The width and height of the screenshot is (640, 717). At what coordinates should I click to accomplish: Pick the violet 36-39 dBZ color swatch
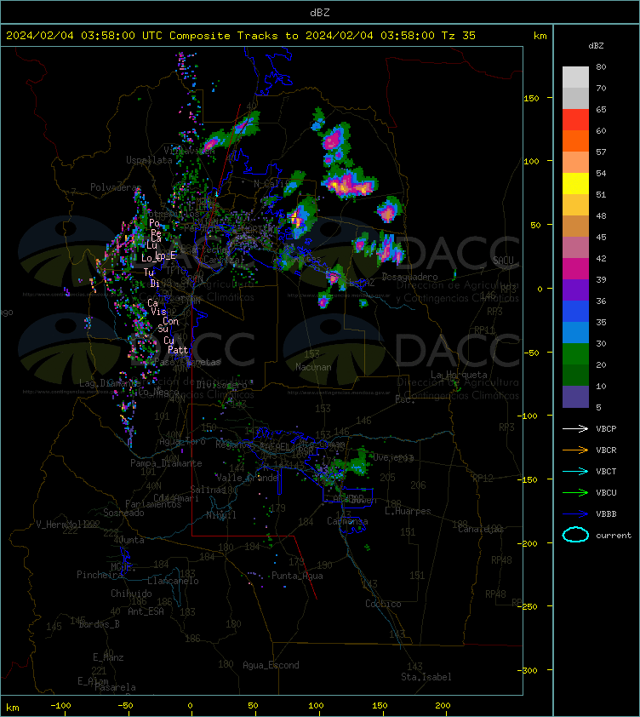click(575, 290)
